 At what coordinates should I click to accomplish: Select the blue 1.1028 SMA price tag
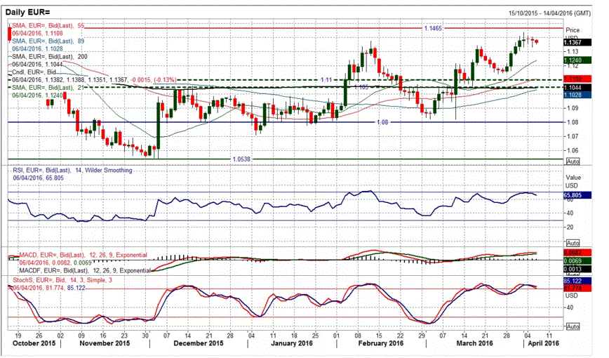pyautogui.click(x=575, y=93)
